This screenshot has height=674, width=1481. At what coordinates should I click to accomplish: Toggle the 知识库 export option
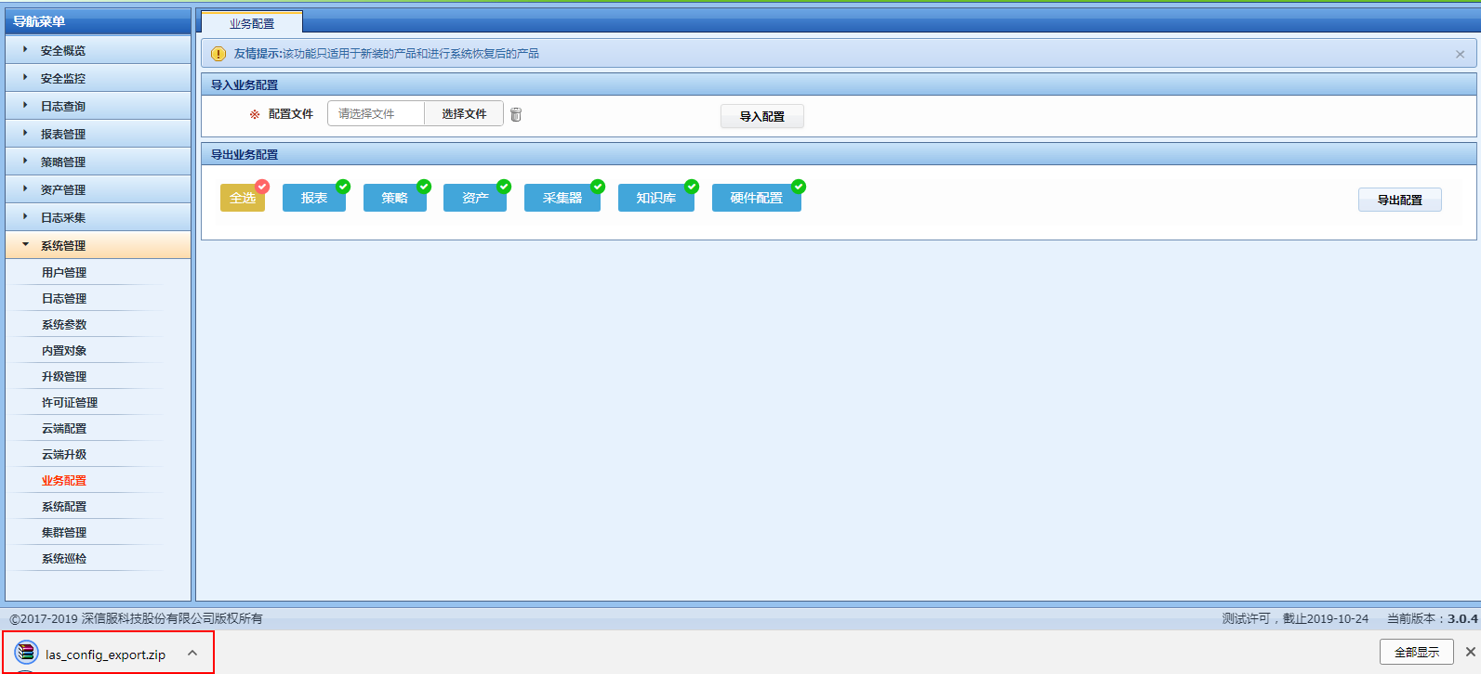click(656, 198)
